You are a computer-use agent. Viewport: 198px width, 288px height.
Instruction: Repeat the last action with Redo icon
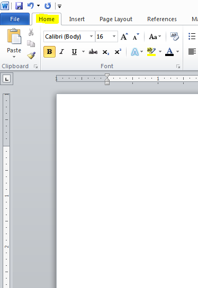coord(48,6)
